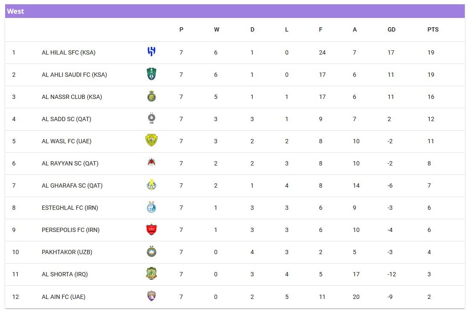Click the PTS column header

[x=433, y=30]
